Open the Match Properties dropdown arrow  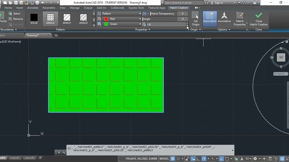[x=247, y=23]
